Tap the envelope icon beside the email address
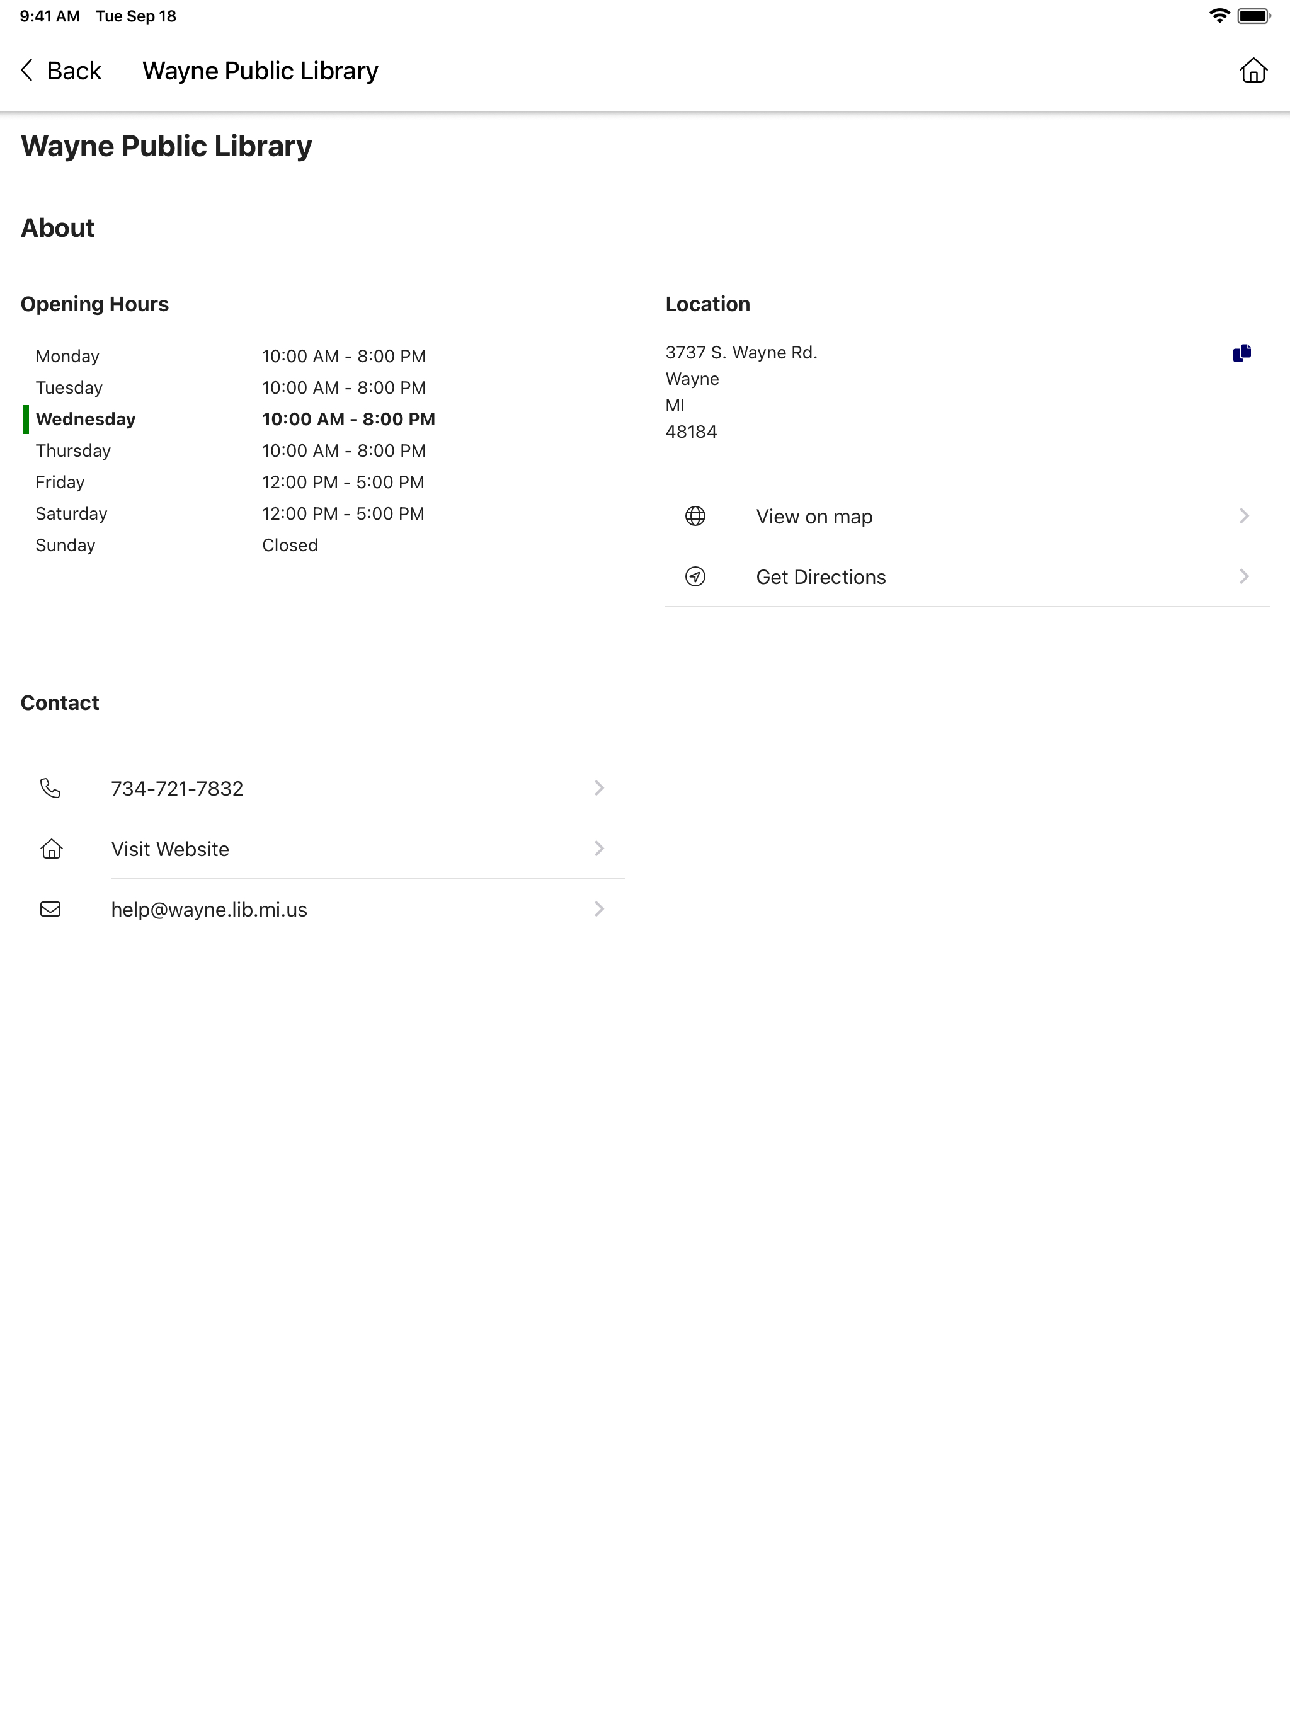This screenshot has width=1290, height=1721. point(50,909)
